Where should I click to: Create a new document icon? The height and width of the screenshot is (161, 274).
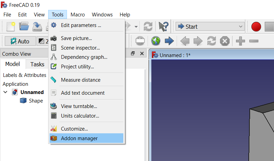pyautogui.click(x=11, y=27)
